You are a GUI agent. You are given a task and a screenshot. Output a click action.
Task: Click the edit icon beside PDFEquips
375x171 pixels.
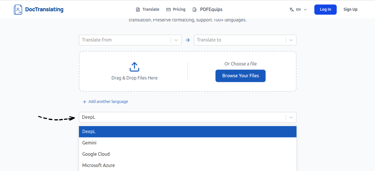(x=195, y=10)
